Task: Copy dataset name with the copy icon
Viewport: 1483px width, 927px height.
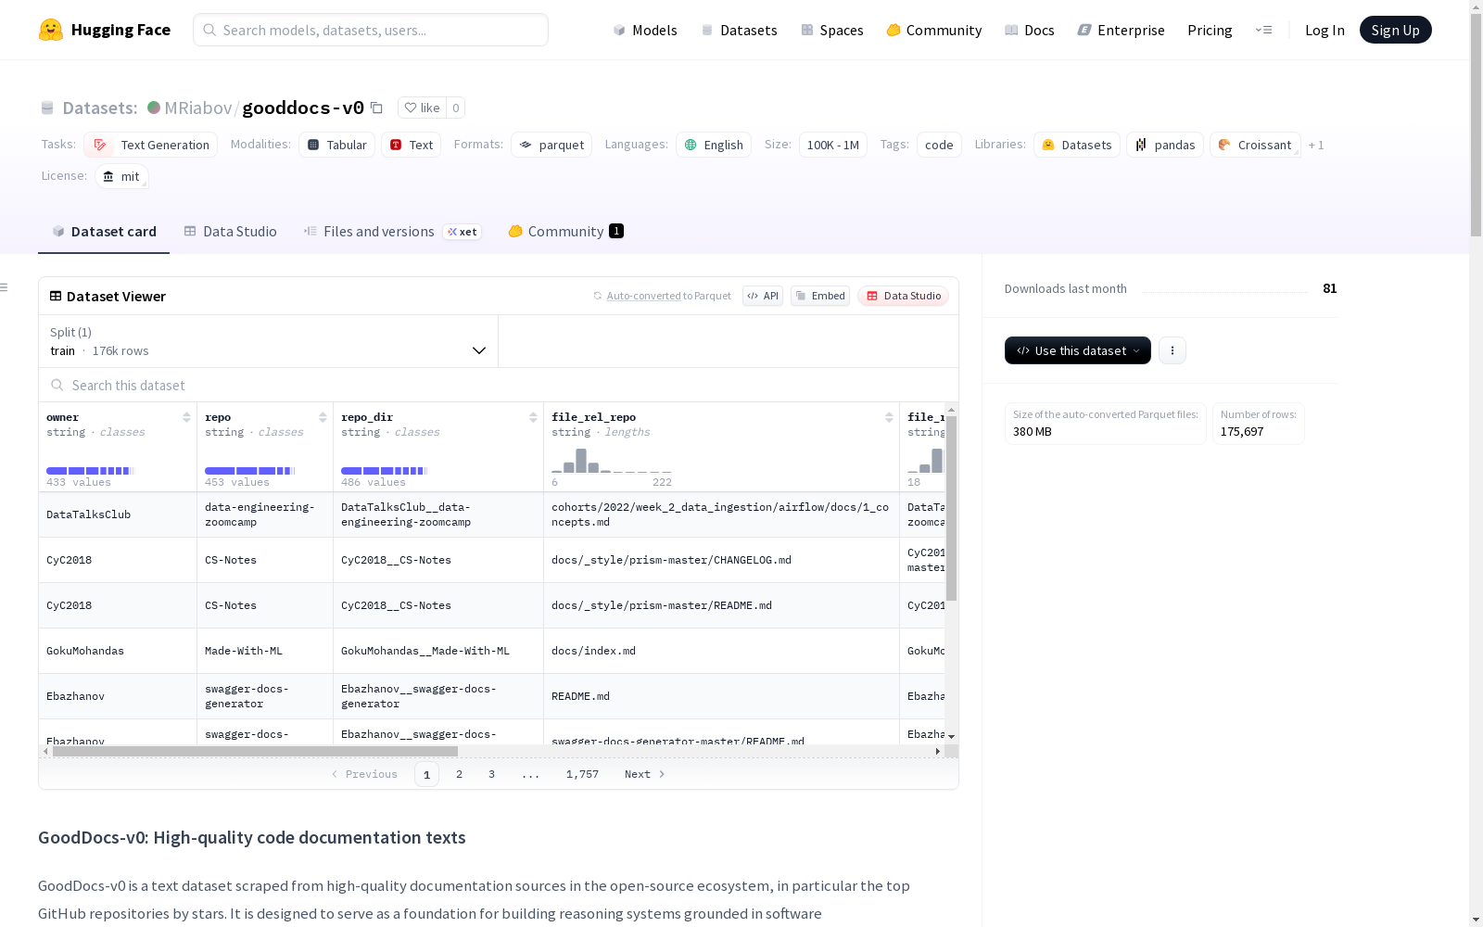Action: tap(376, 108)
